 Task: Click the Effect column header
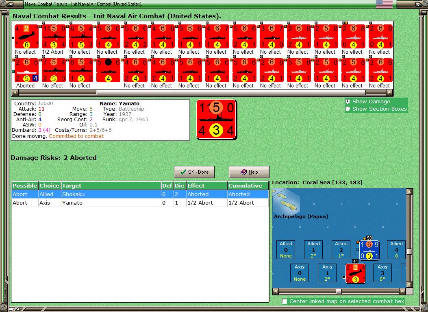[x=206, y=186]
